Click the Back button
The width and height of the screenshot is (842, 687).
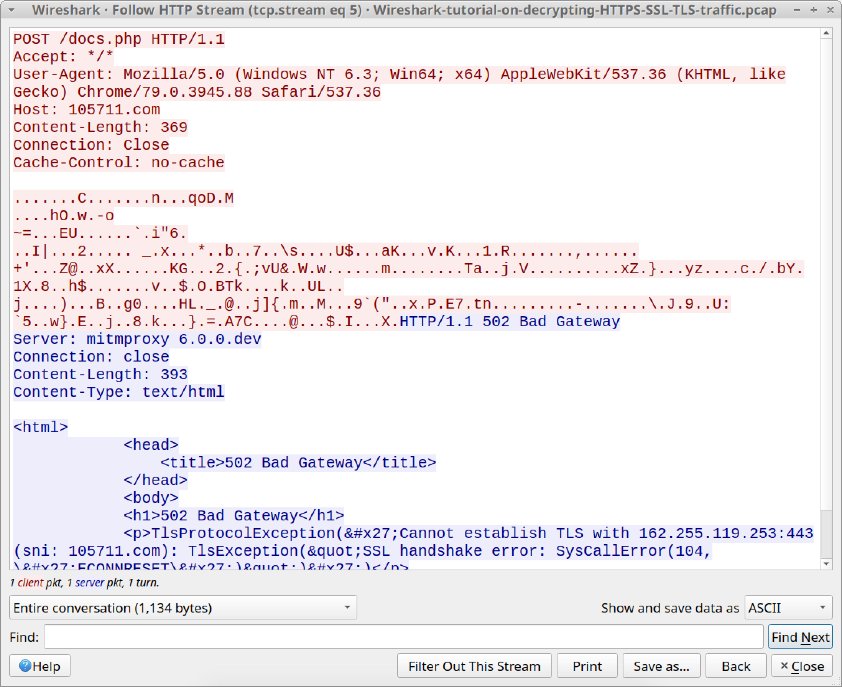[x=736, y=665]
